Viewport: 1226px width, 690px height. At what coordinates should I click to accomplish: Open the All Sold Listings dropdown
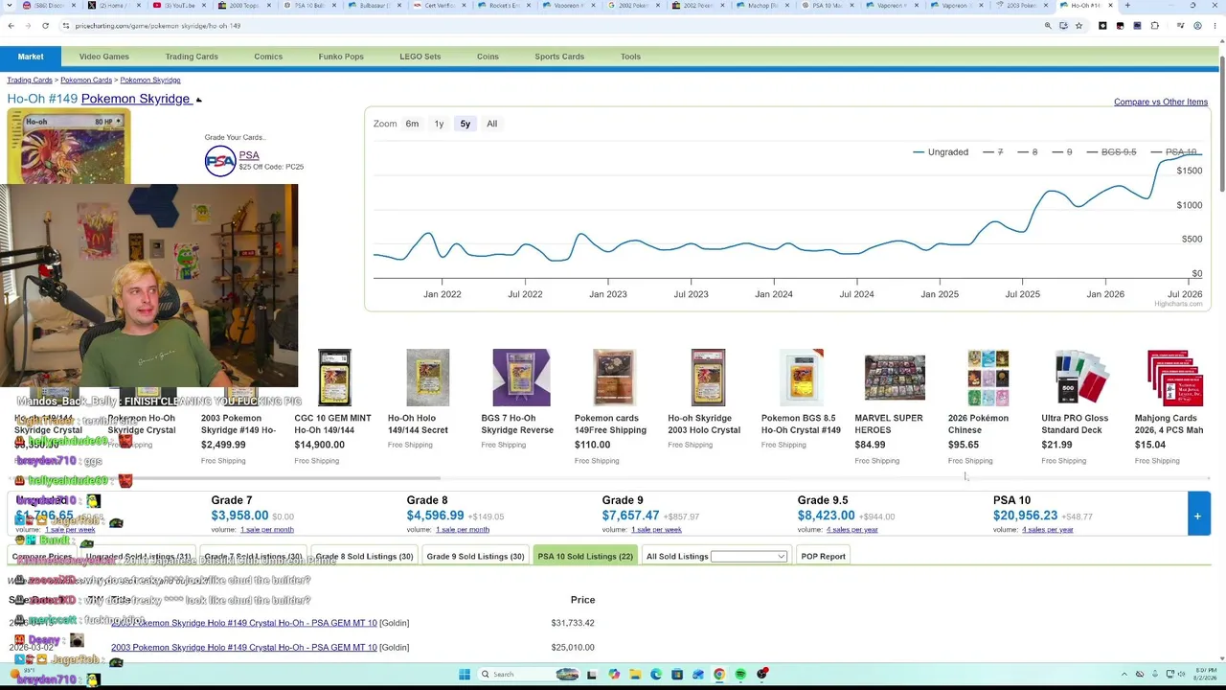(x=748, y=557)
